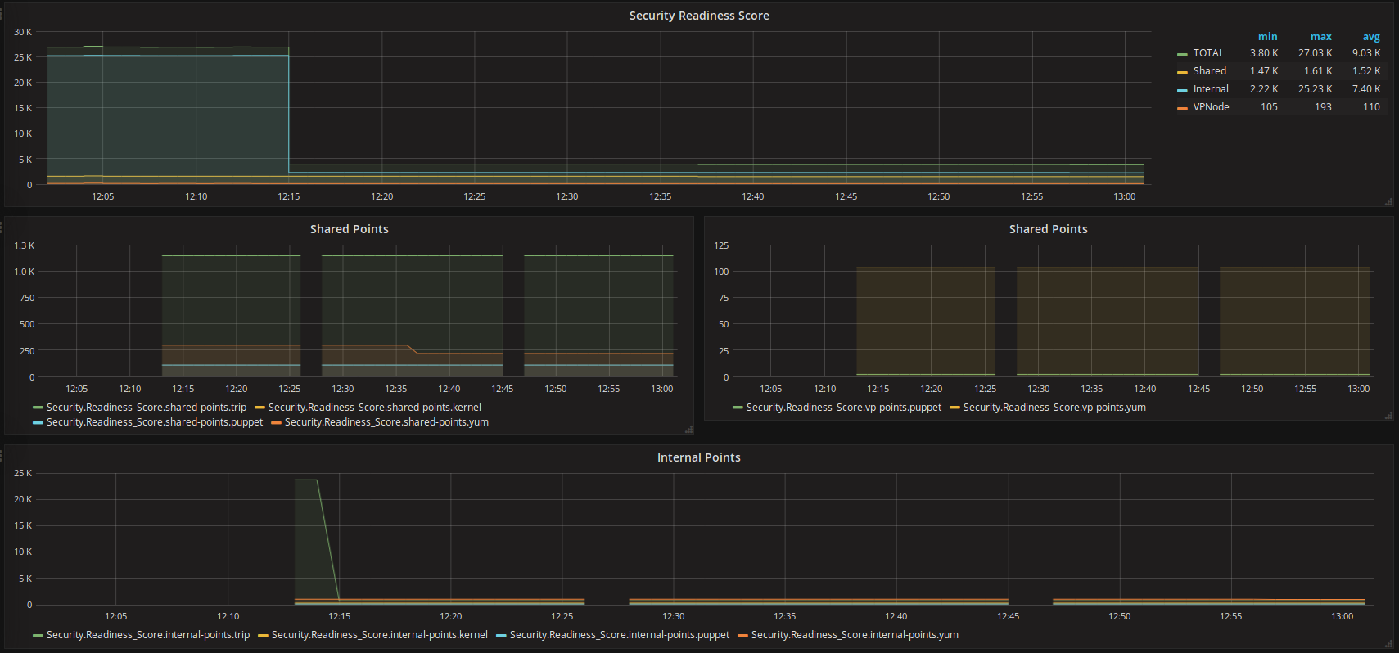This screenshot has width=1399, height=653.
Task: Click the resize handle of Security Readiness Score panel
Action: 1388,202
